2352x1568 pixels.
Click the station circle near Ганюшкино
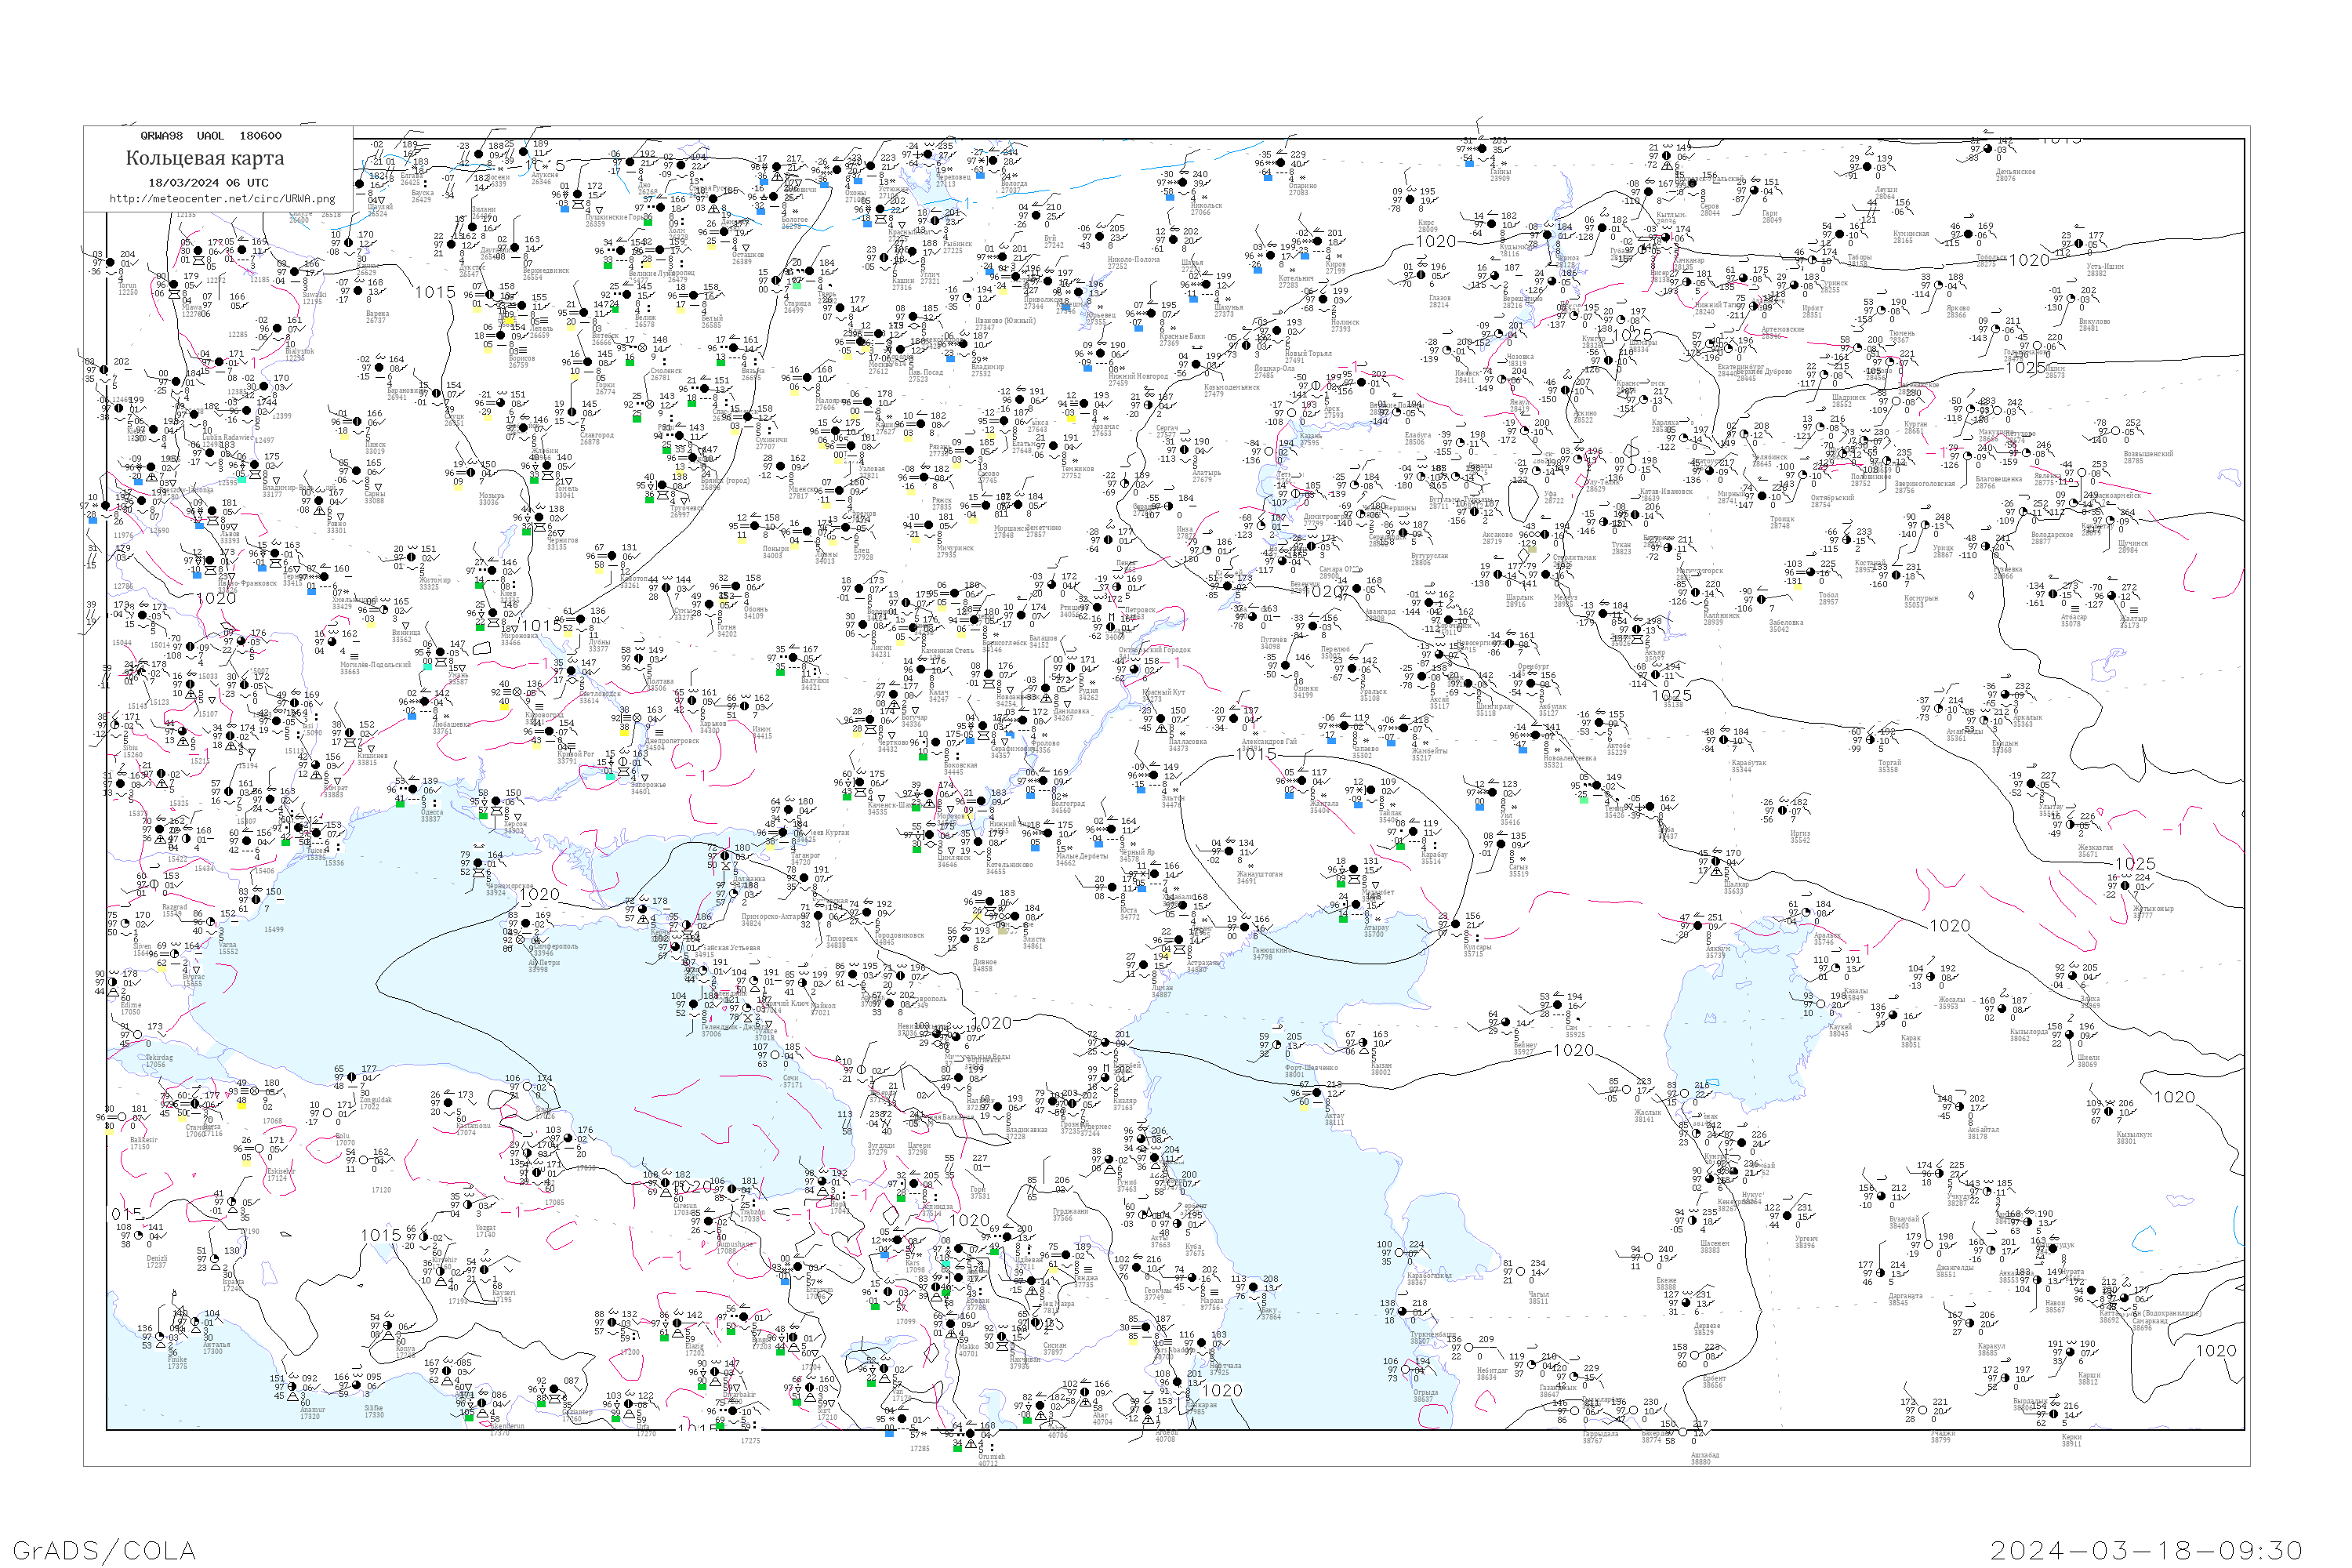tap(1246, 927)
